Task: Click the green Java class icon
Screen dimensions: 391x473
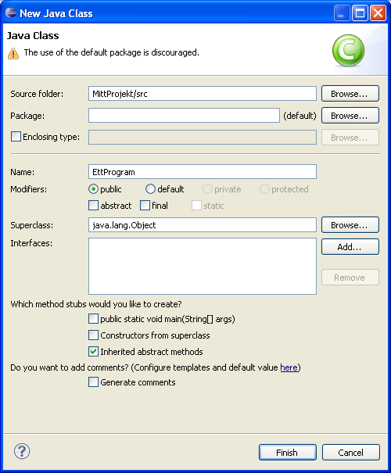Action: click(348, 50)
